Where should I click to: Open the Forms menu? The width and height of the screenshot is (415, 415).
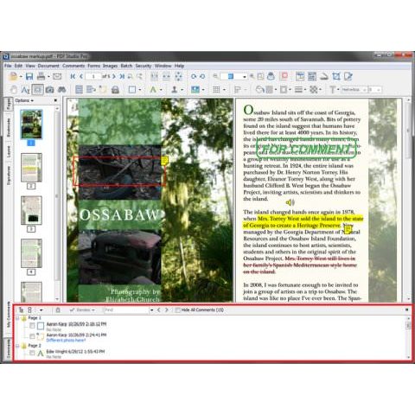click(x=94, y=66)
